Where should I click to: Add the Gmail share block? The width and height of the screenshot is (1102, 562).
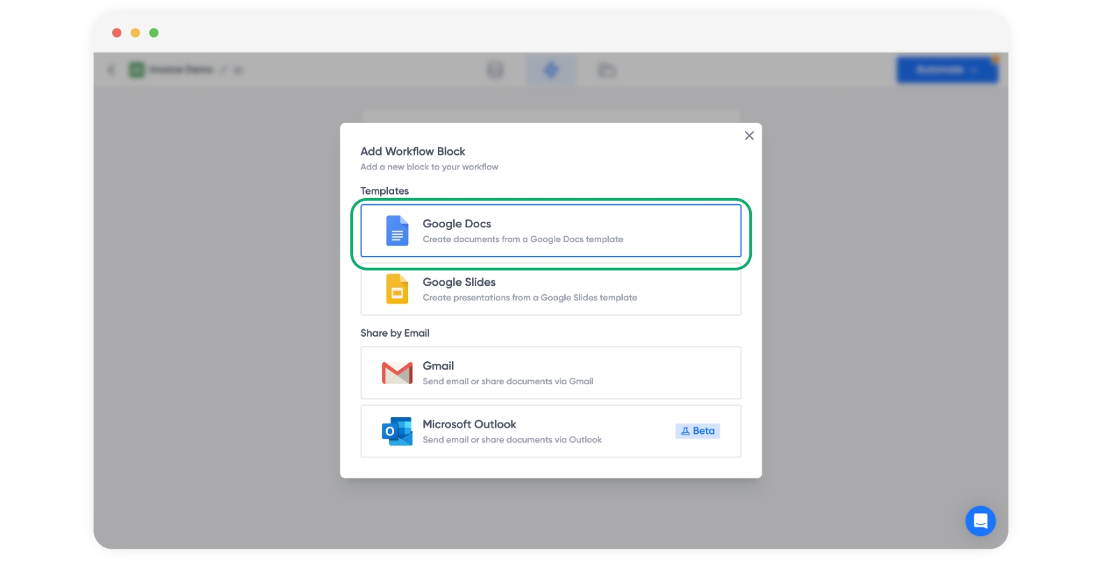550,373
